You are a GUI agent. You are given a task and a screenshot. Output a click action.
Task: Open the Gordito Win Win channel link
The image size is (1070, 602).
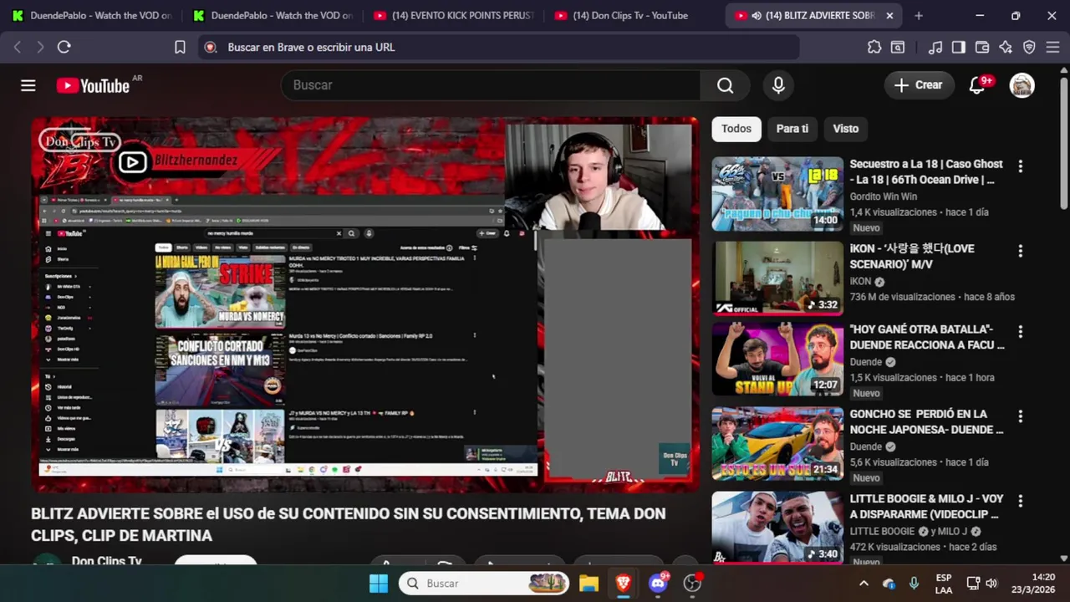883,196
